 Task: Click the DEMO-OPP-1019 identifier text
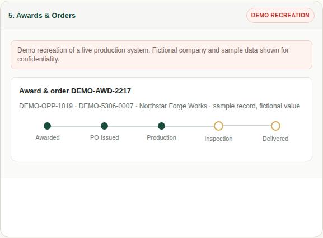pos(46,106)
